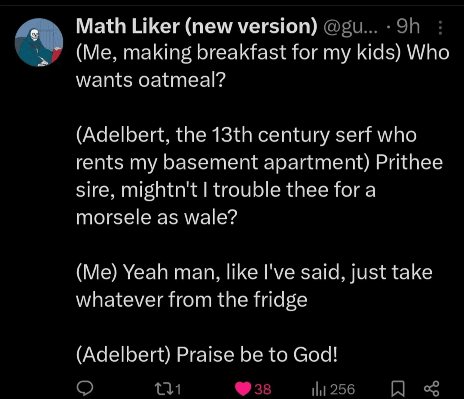Open the skeleton profile avatar
The height and width of the screenshot is (399, 464).
[x=39, y=42]
